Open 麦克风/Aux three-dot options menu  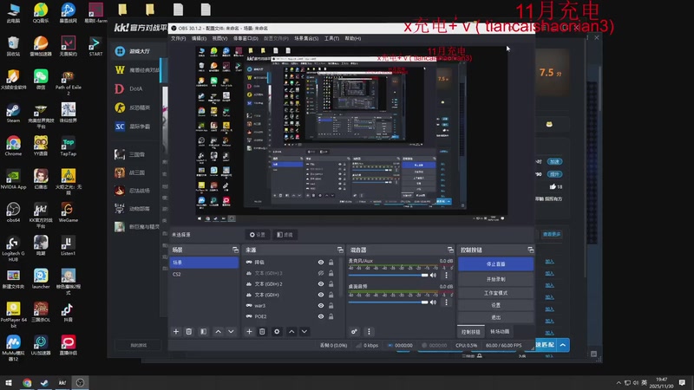pos(446,276)
